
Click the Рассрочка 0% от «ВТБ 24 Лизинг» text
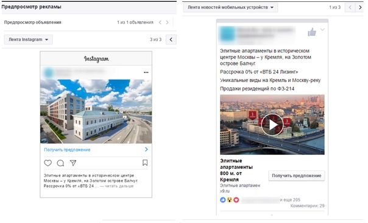(x=259, y=72)
